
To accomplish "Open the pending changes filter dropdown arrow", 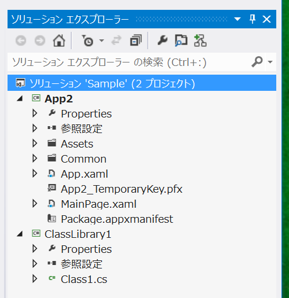I will (101, 41).
